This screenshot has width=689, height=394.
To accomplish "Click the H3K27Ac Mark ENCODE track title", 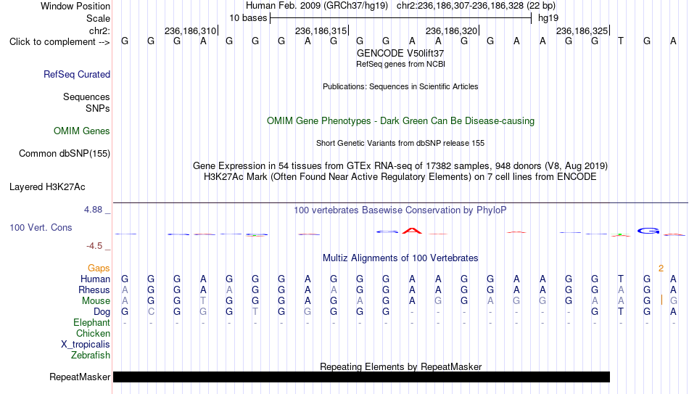I will 400,177.
